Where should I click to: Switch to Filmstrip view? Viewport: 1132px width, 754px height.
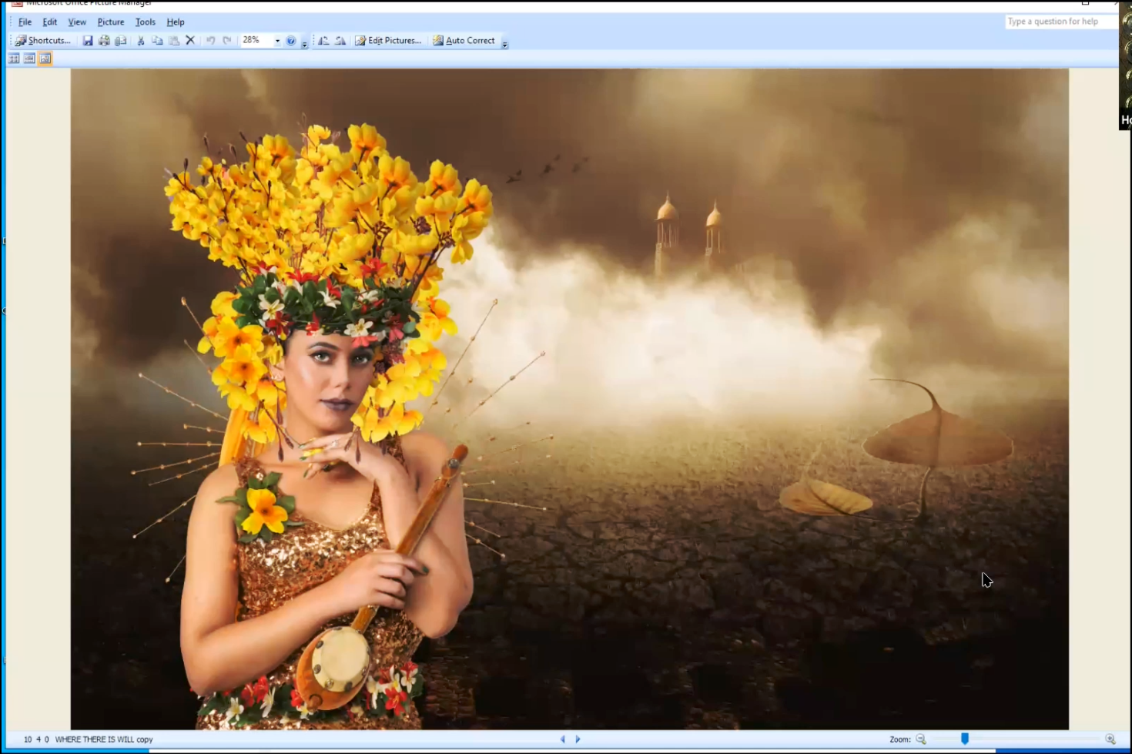pyautogui.click(x=29, y=59)
